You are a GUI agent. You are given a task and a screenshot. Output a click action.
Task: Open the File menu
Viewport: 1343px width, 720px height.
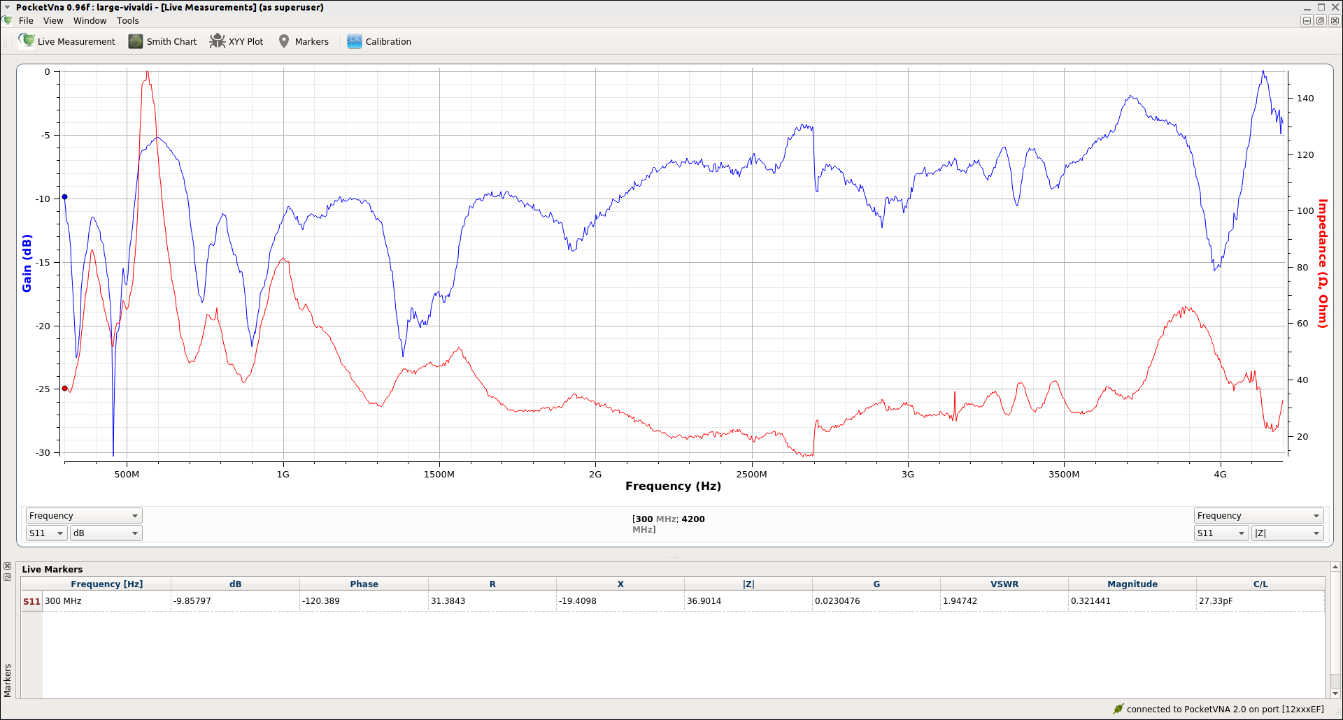[26, 20]
